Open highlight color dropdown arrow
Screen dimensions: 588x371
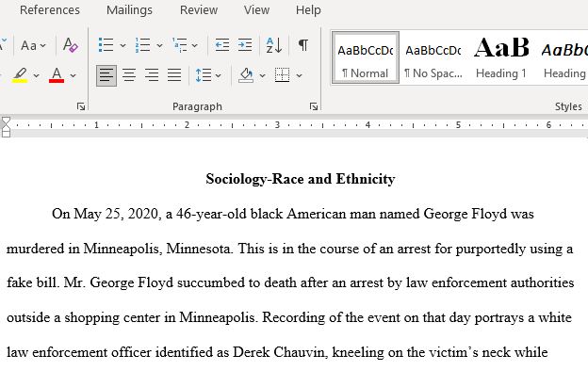36,75
